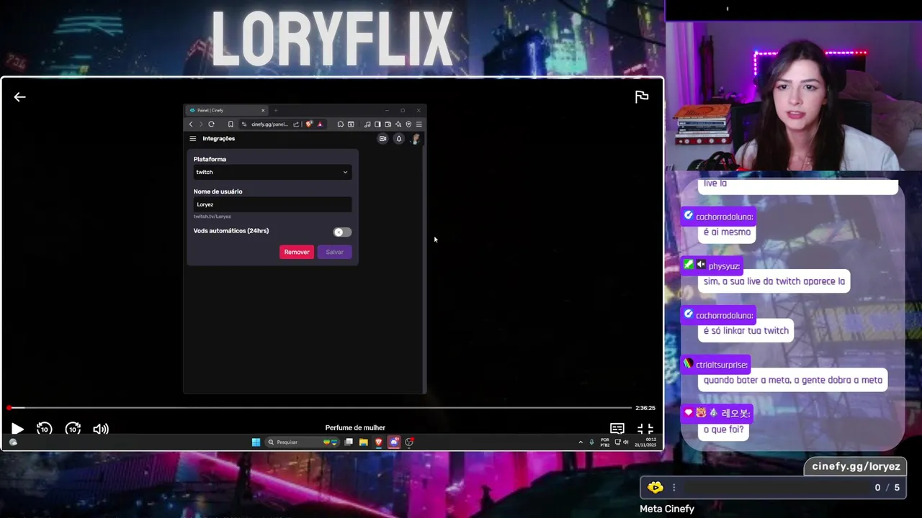Viewport: 922px width, 518px height.
Task: Click the physyuz chat username
Action: (x=724, y=266)
